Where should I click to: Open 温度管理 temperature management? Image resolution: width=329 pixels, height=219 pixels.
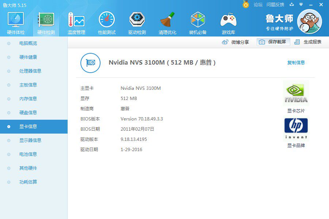(76, 19)
